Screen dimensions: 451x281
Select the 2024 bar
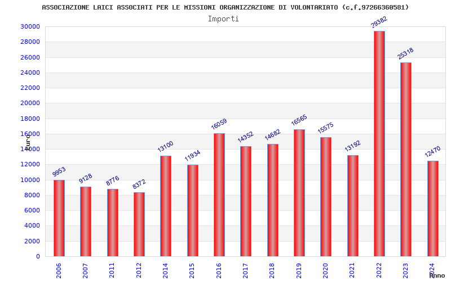pyautogui.click(x=433, y=209)
